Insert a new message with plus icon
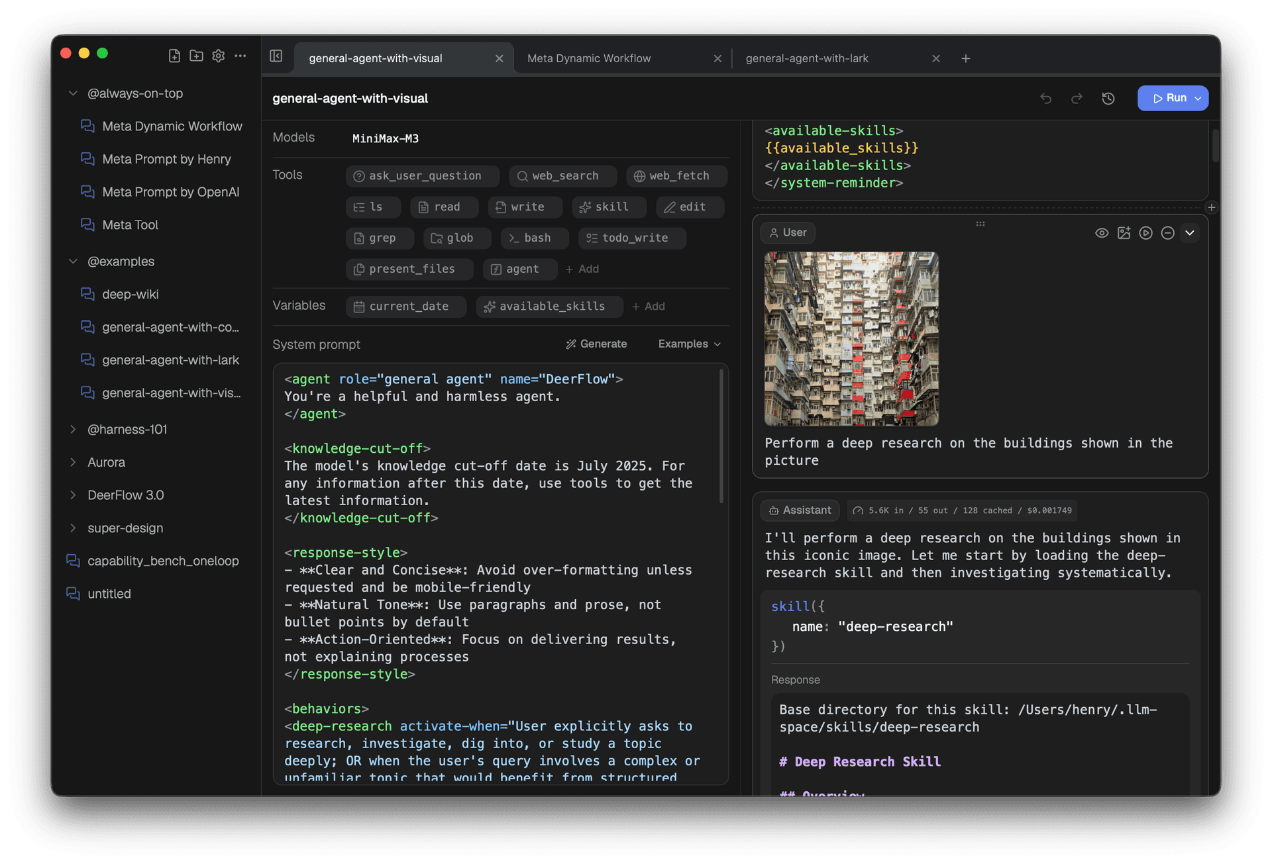Image resolution: width=1272 pixels, height=864 pixels. [x=1212, y=208]
